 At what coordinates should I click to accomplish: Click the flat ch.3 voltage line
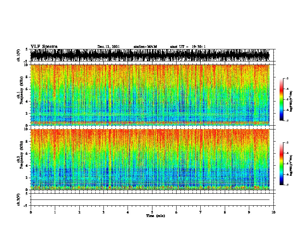click(150, 200)
